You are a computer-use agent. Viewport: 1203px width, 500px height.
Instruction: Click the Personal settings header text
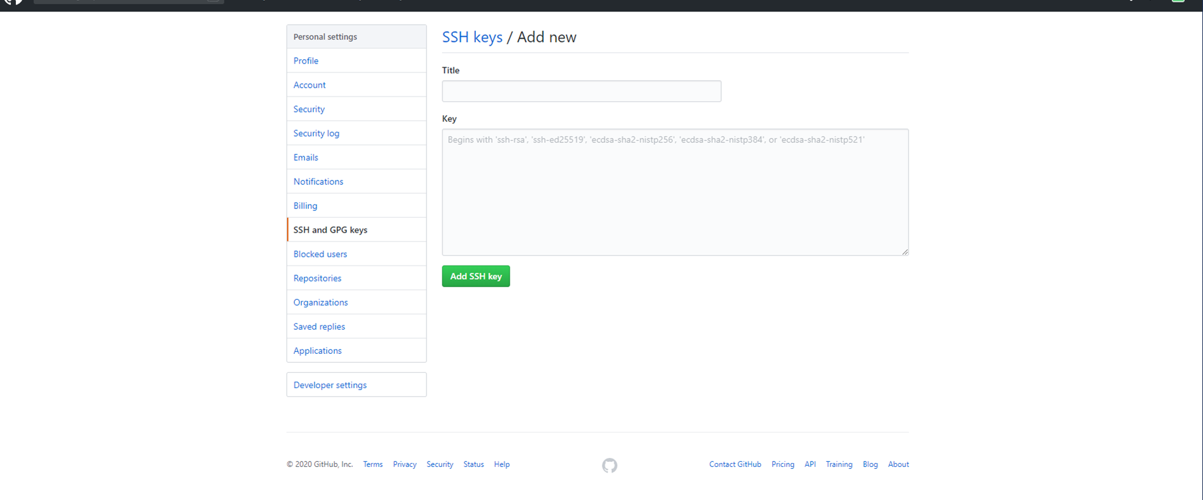click(325, 37)
